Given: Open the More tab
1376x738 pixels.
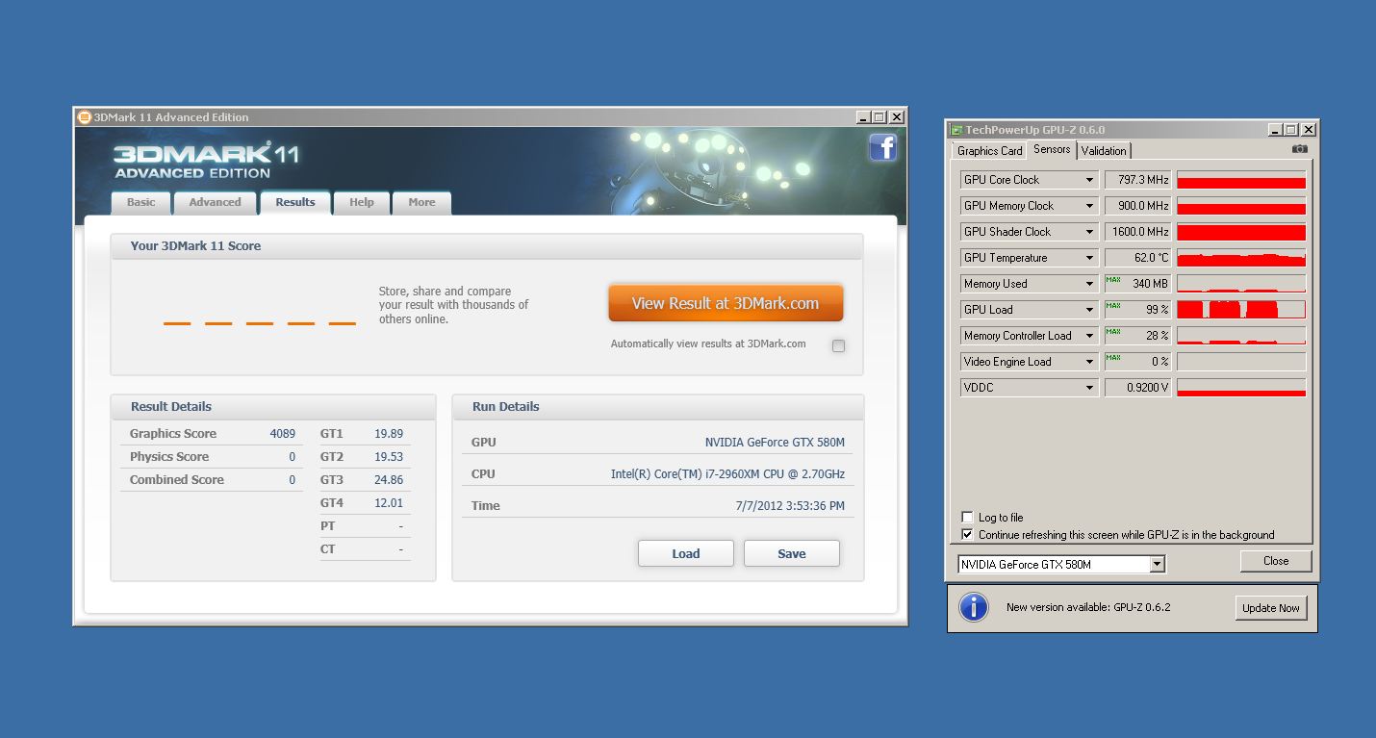Looking at the screenshot, I should pyautogui.click(x=421, y=202).
